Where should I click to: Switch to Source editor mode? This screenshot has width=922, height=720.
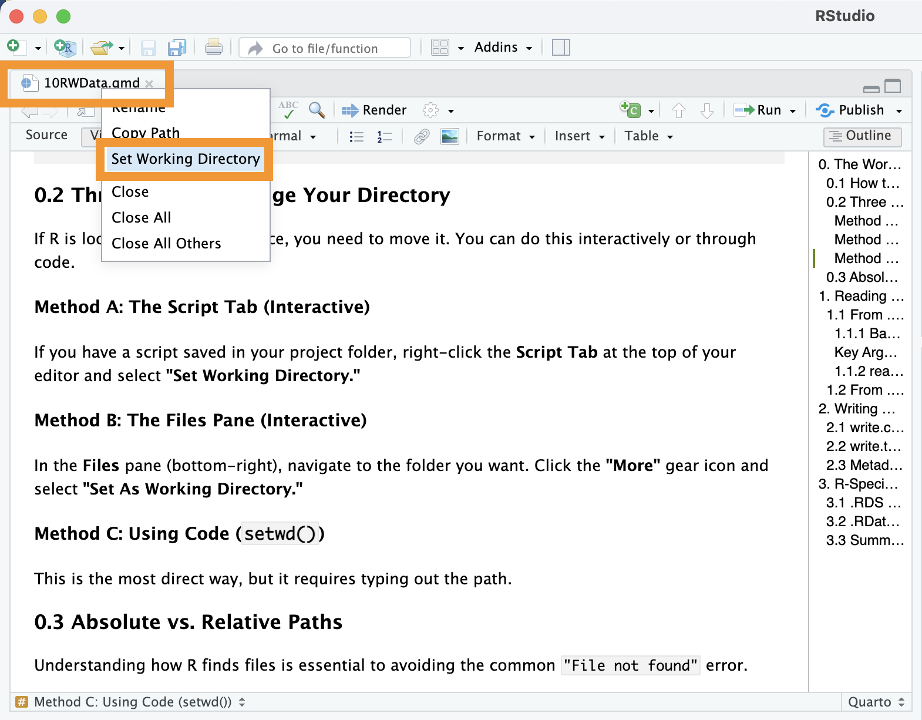coord(46,135)
